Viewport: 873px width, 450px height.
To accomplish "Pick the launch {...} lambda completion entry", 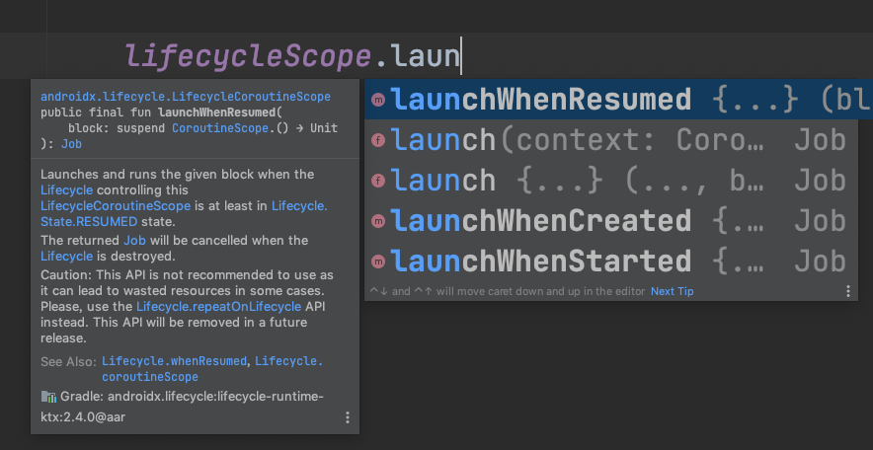I will coord(541,181).
